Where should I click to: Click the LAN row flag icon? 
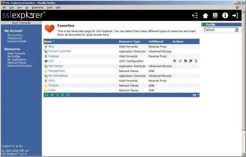click(x=46, y=61)
